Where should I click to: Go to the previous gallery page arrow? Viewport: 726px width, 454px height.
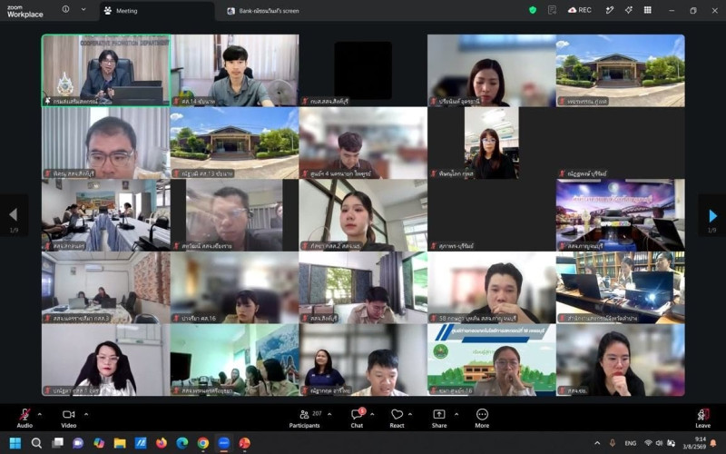click(x=14, y=214)
